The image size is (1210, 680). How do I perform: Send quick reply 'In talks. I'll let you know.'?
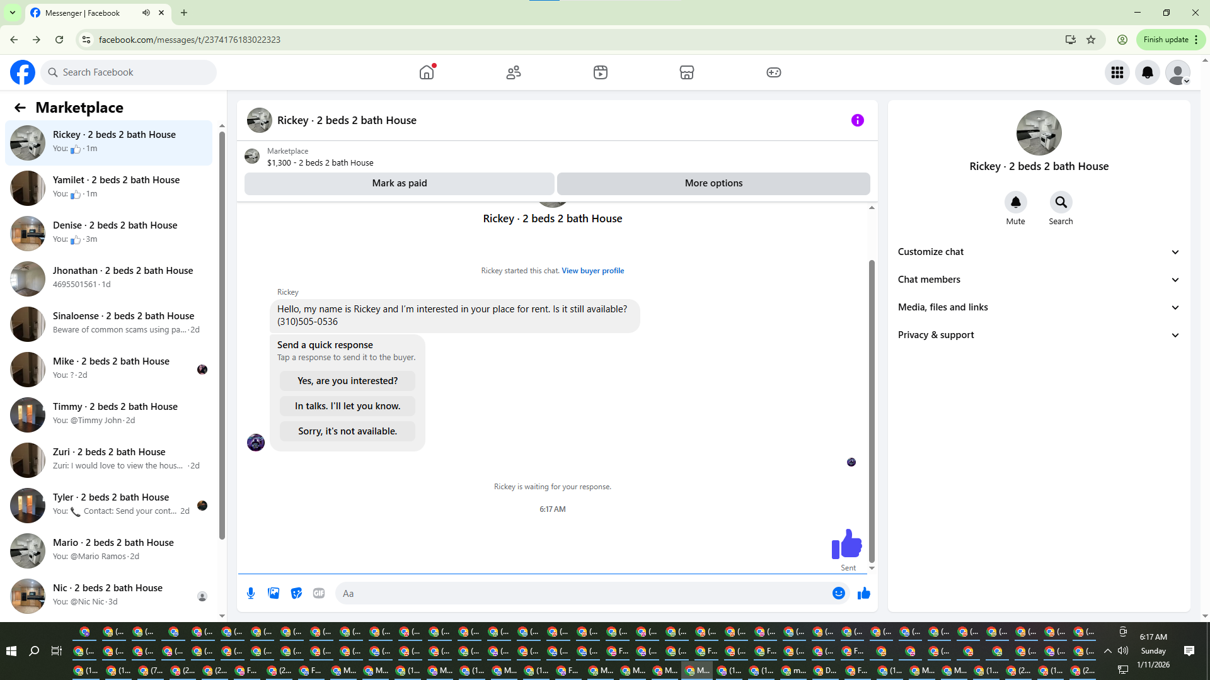click(347, 406)
